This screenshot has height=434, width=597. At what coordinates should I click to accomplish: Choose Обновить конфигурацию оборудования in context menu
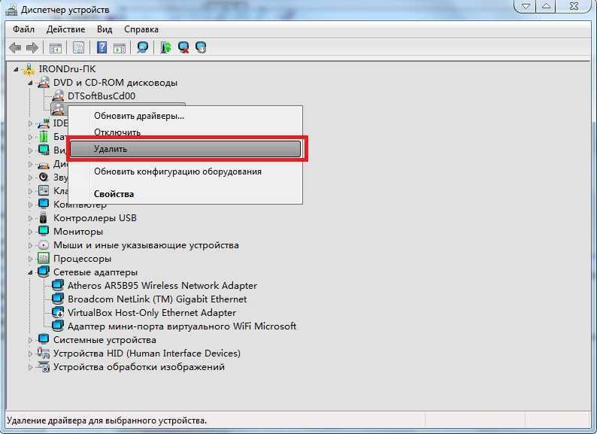click(186, 171)
